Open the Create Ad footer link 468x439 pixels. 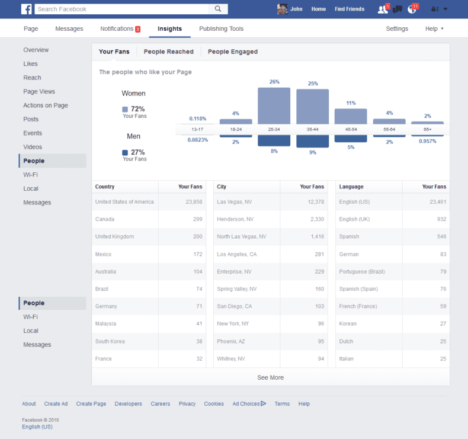[56, 404]
